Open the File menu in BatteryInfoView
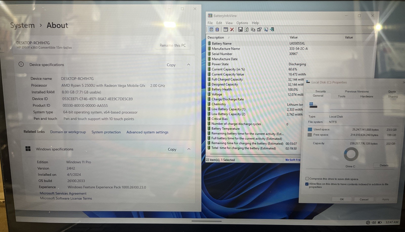Screen dimensions: 405x232 click(x=210, y=23)
